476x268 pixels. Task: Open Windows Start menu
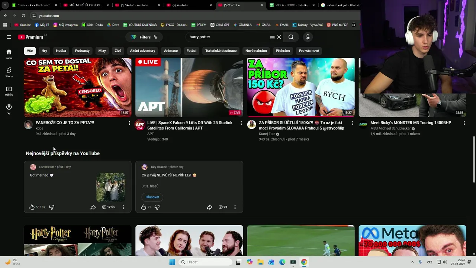(x=172, y=262)
